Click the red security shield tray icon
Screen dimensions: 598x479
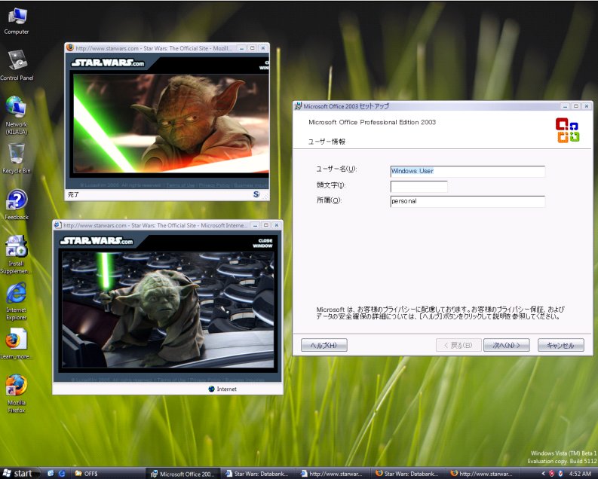pos(551,473)
